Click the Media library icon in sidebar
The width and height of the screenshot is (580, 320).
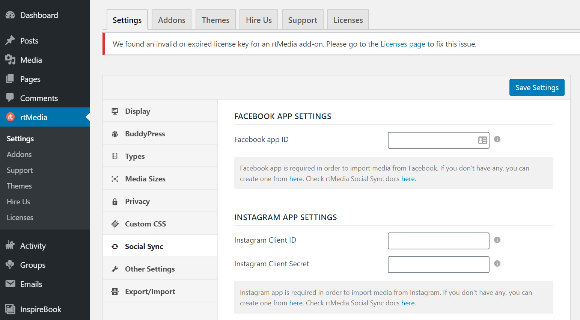(10, 60)
